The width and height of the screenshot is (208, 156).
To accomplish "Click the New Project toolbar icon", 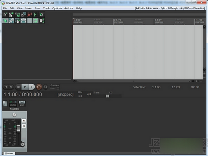I will tap(5, 15).
